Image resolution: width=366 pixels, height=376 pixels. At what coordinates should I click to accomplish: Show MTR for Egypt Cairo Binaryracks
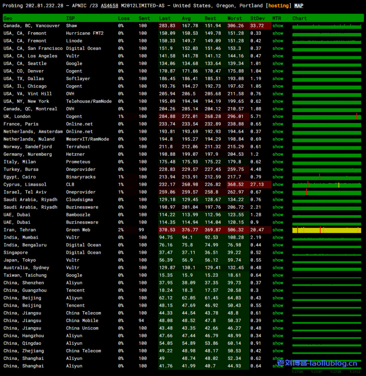point(278,177)
